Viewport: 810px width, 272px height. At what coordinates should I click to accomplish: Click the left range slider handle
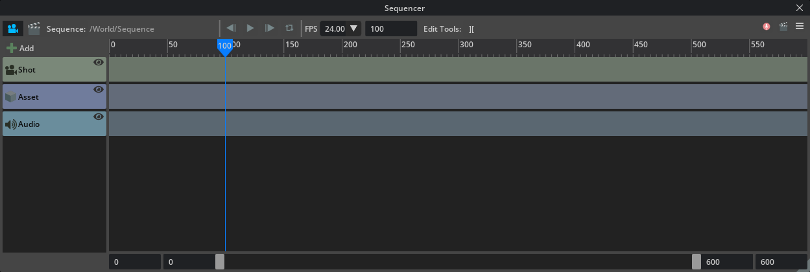(220, 262)
